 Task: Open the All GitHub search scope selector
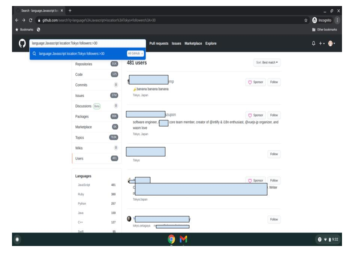click(x=135, y=54)
